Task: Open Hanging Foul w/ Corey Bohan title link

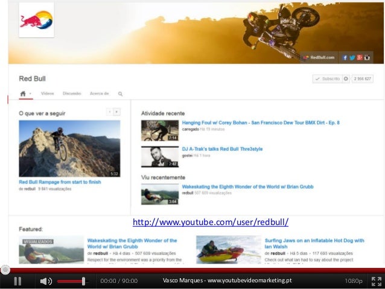Action: [x=261, y=122]
